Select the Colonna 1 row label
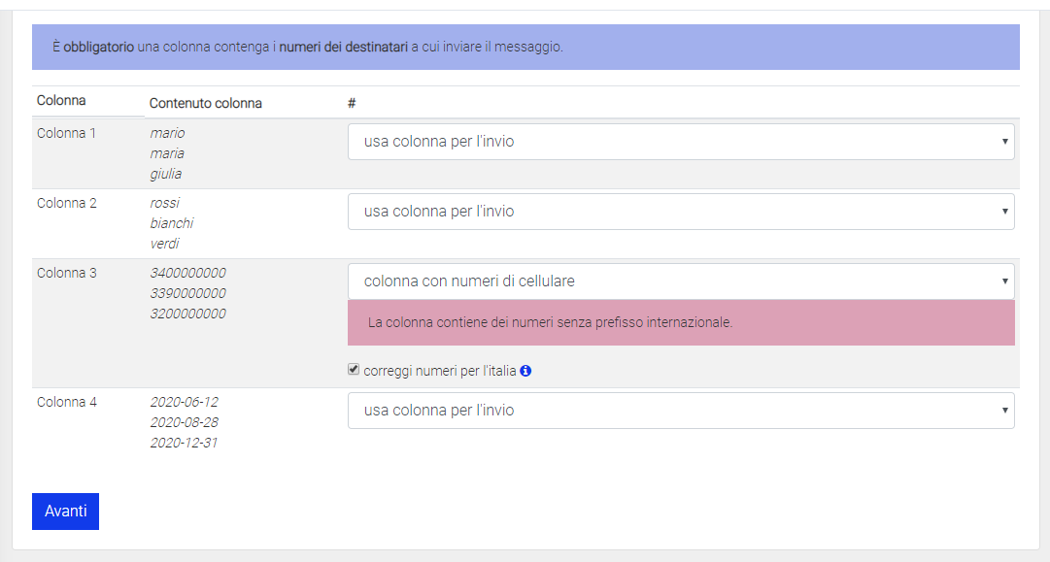1050x562 pixels. coord(66,133)
